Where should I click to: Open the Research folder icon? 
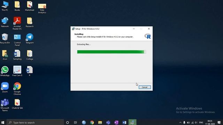(30, 22)
